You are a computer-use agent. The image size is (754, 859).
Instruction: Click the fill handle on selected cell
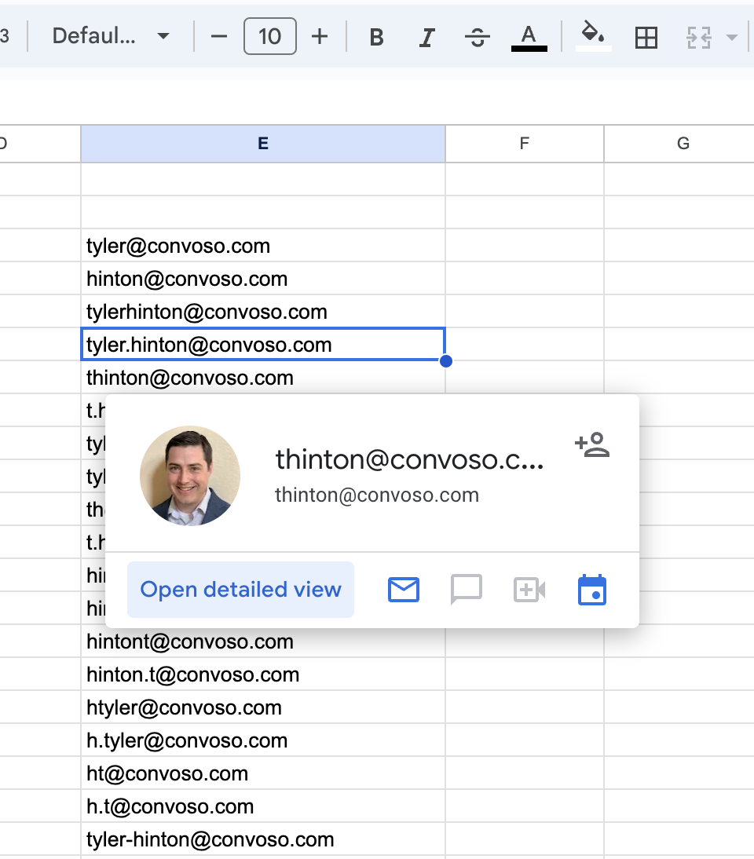pos(446,361)
